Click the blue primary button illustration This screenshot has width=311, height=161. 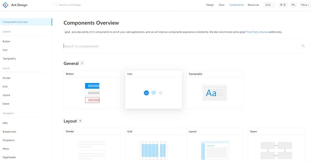[x=92, y=86]
